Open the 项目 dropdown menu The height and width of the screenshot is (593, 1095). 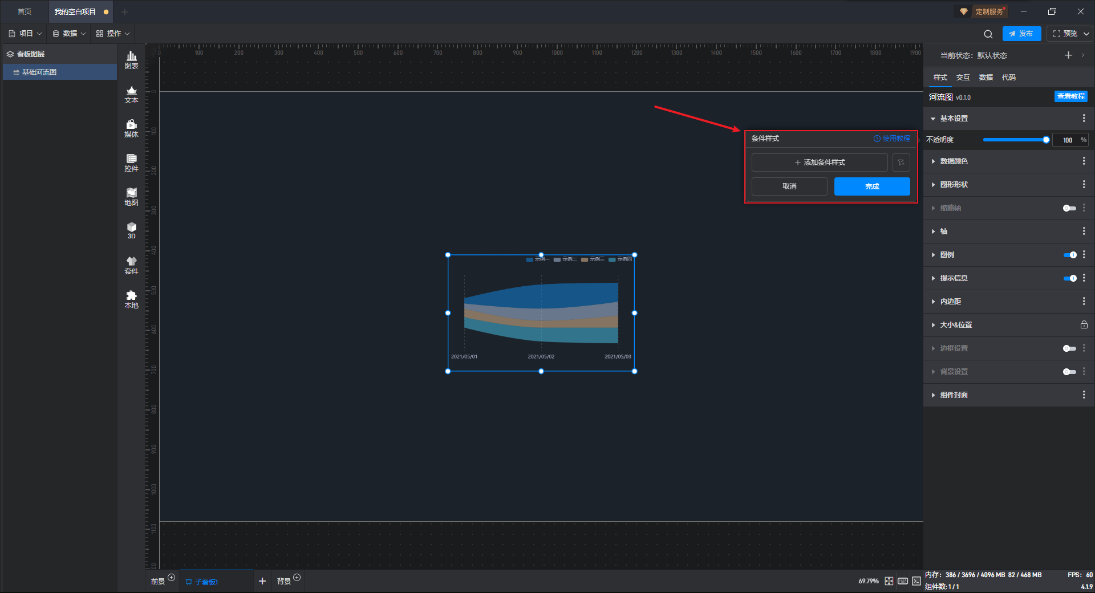[x=25, y=34]
